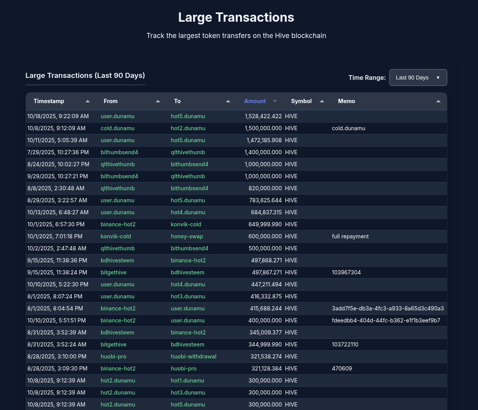The height and width of the screenshot is (410, 478).
Task: Click the Memo column sort arrow
Action: 438,101
